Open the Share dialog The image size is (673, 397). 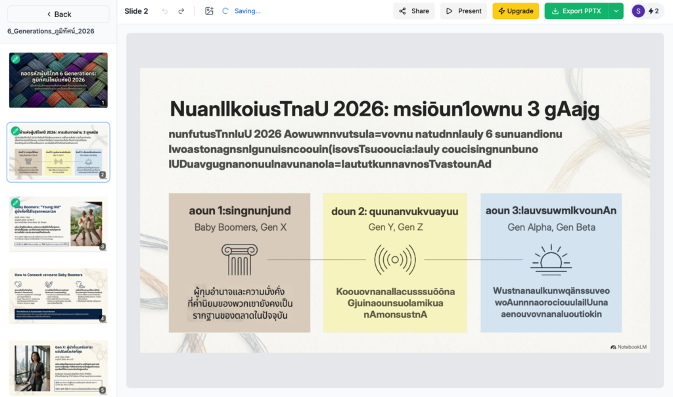413,11
